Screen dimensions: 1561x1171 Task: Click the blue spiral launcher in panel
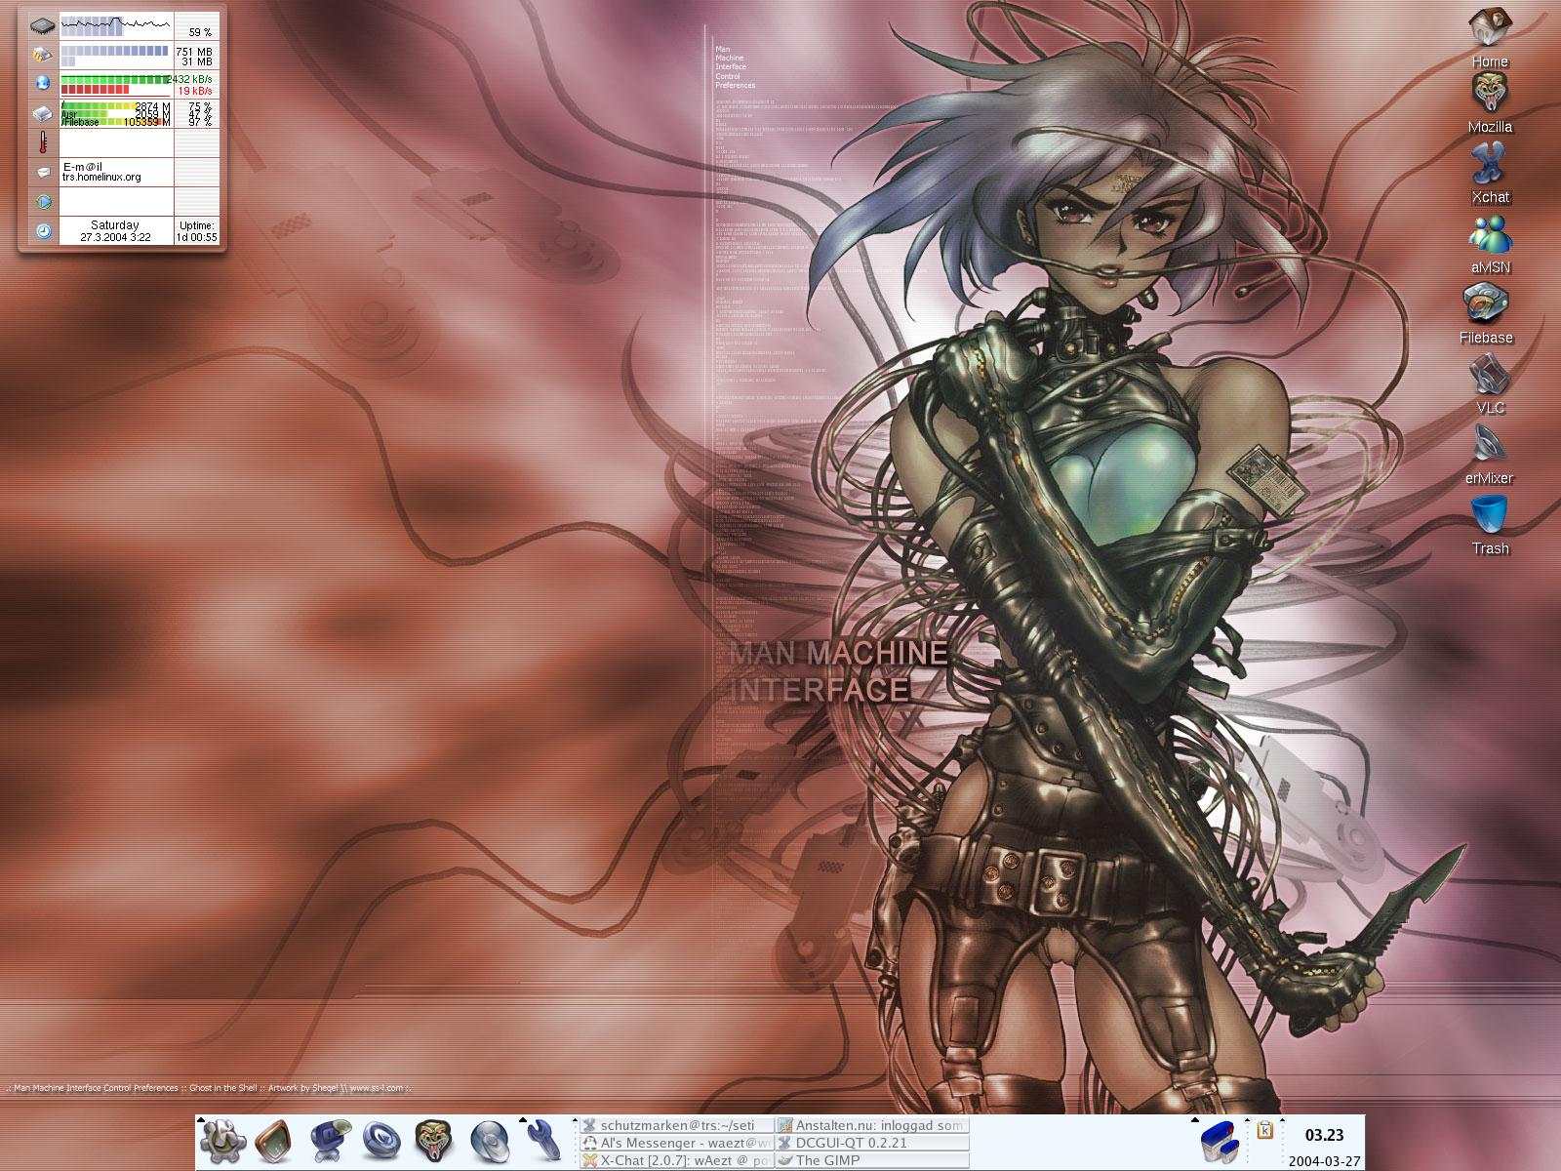pos(380,1140)
